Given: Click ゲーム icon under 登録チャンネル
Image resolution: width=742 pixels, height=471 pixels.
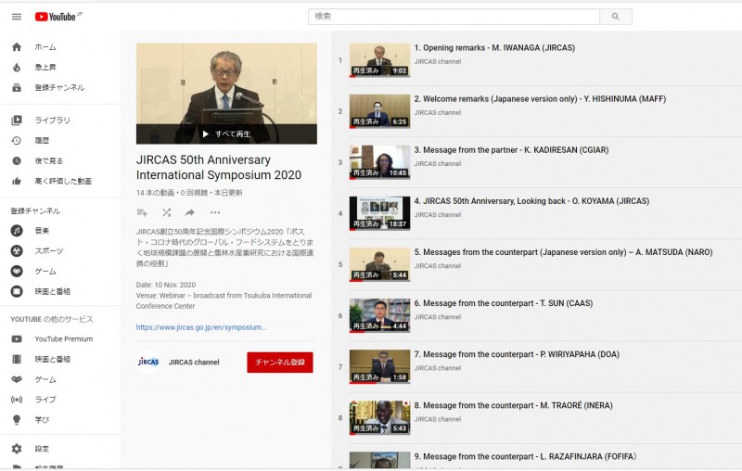Looking at the screenshot, I should pos(17,271).
